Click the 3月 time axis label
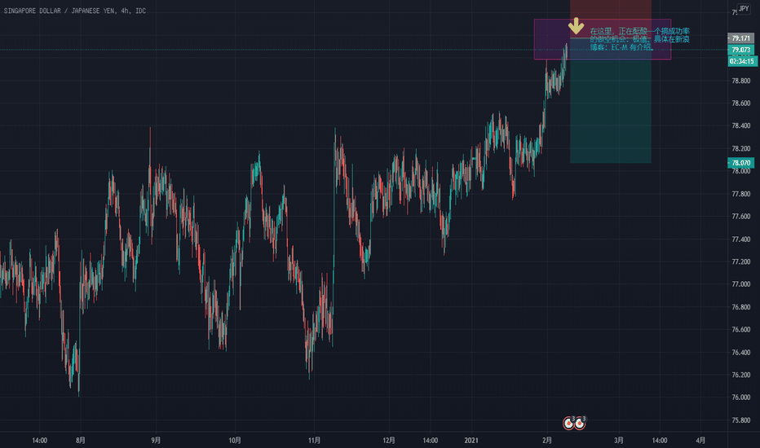760x448 pixels. click(x=618, y=440)
